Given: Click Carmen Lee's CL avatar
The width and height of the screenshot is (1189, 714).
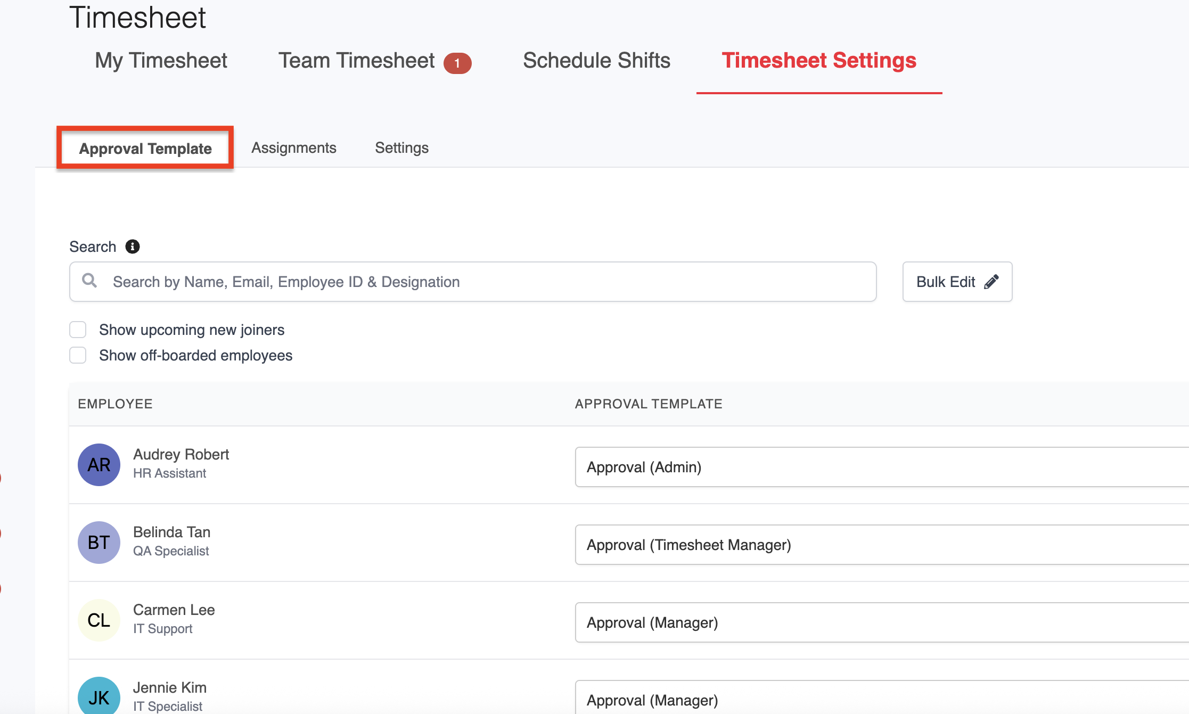Looking at the screenshot, I should (x=99, y=620).
